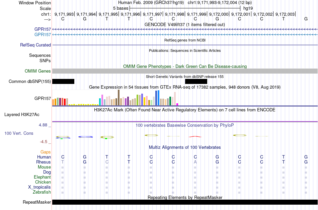
Task: Click the X_tropicalis species label
Action: coord(39,187)
